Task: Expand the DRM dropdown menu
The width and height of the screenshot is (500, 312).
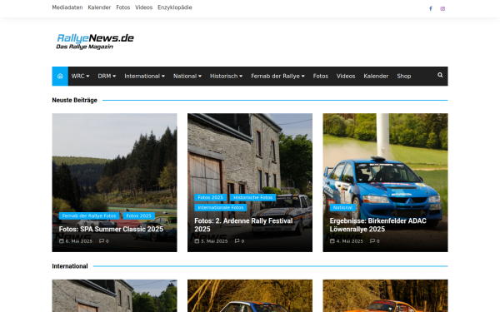Action: [x=107, y=76]
